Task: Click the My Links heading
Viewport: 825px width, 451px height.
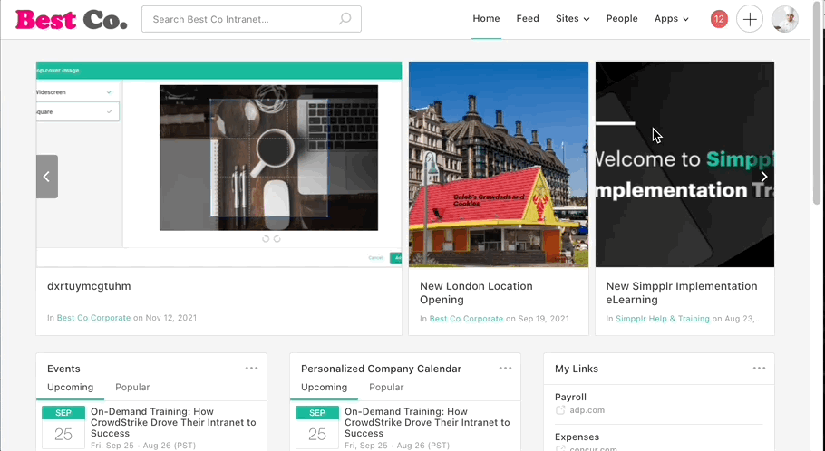Action: pos(576,369)
